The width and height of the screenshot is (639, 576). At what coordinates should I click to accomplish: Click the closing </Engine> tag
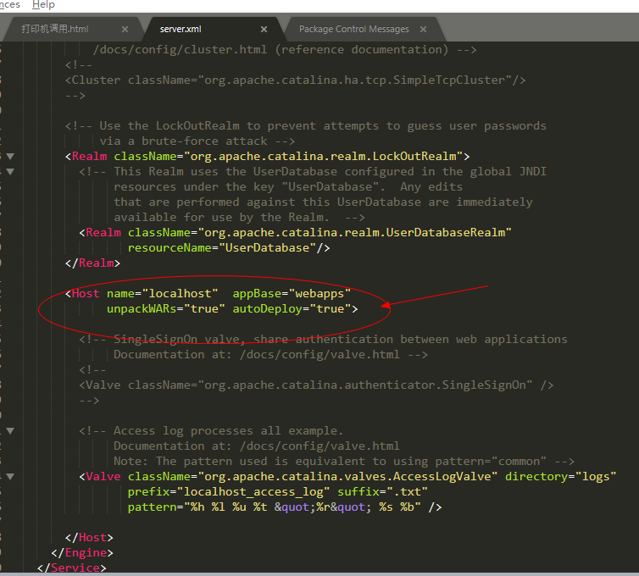pyautogui.click(x=82, y=553)
